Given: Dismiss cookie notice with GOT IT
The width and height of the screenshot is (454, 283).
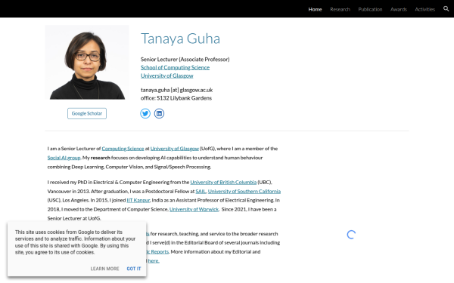Looking at the screenshot, I should (134, 269).
